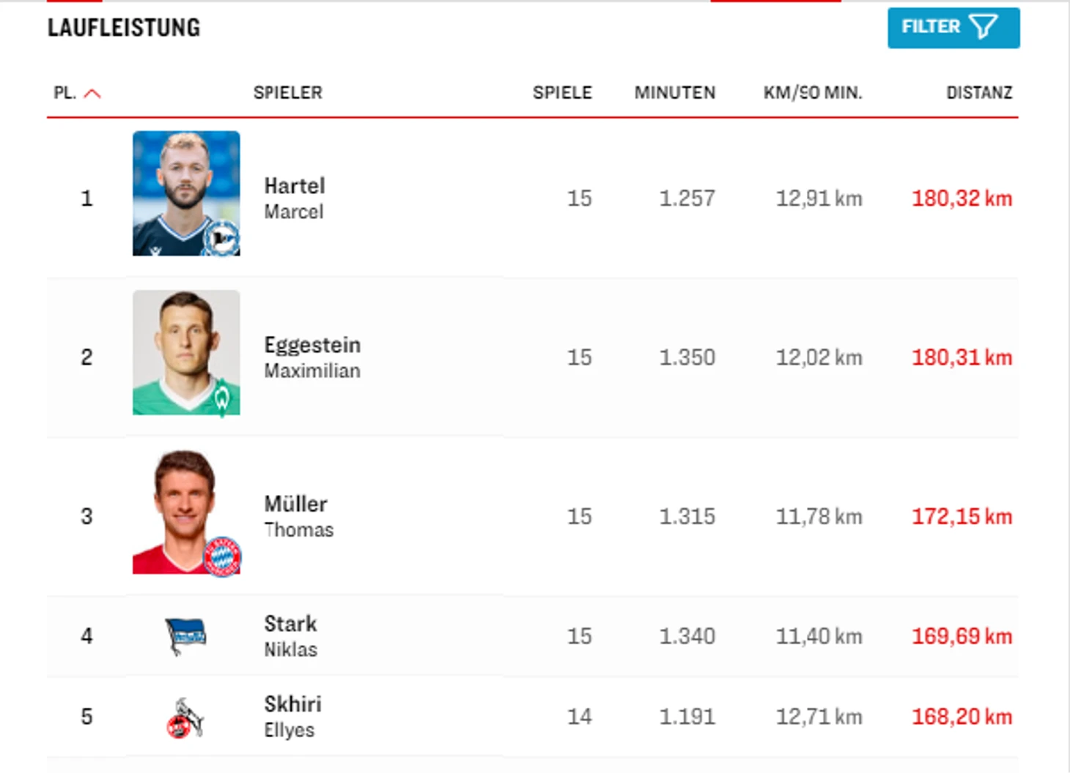Click the funnel icon in Filter
This screenshot has width=1070, height=776.
click(984, 27)
